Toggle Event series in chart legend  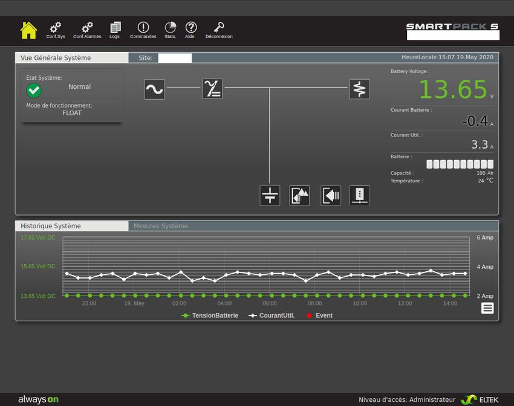tap(320, 315)
